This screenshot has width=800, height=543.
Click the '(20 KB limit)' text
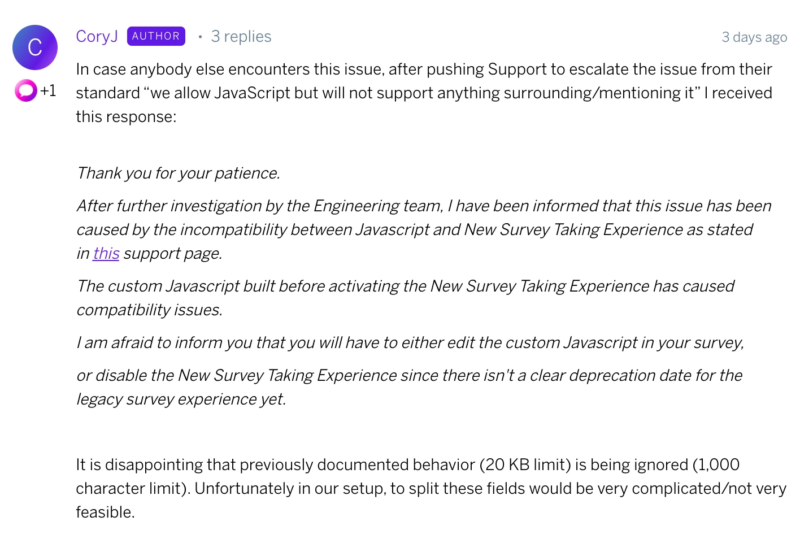525,464
